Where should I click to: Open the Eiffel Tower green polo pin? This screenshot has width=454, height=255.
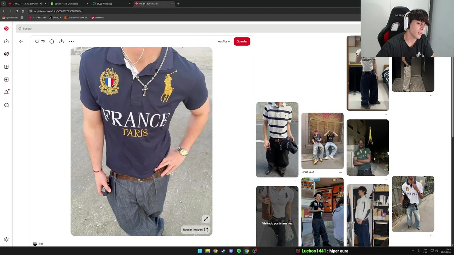[x=367, y=147]
